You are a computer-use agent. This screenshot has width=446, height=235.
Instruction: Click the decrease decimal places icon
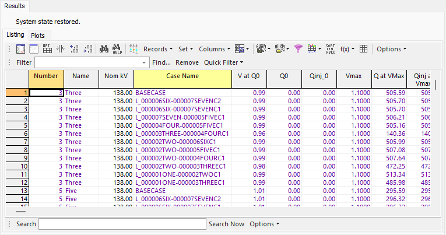tap(88, 49)
